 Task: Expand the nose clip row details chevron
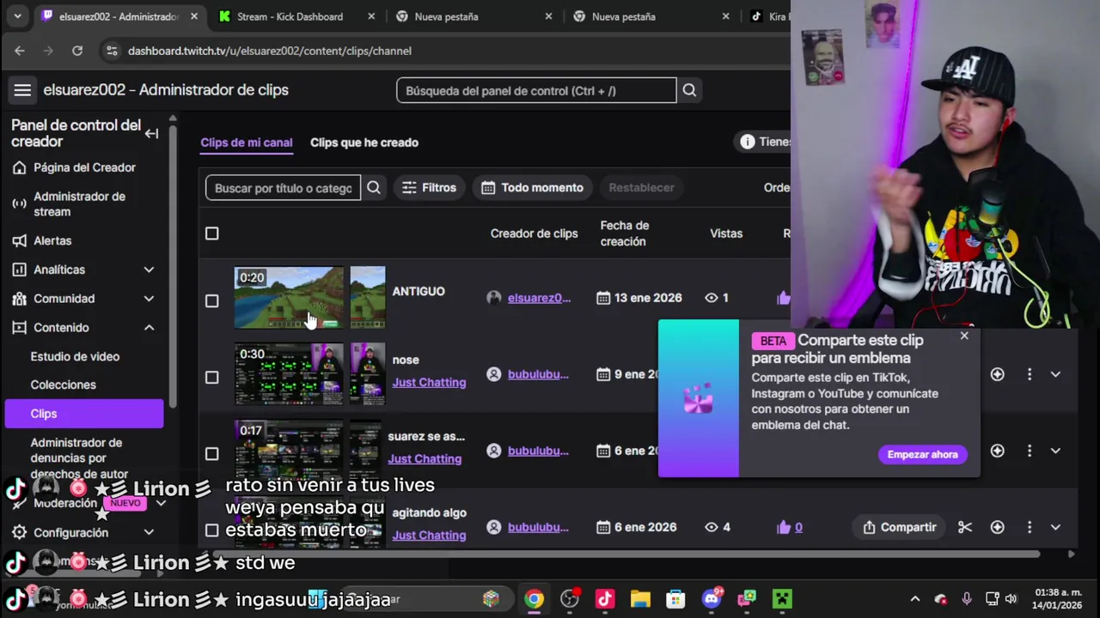click(x=1055, y=374)
